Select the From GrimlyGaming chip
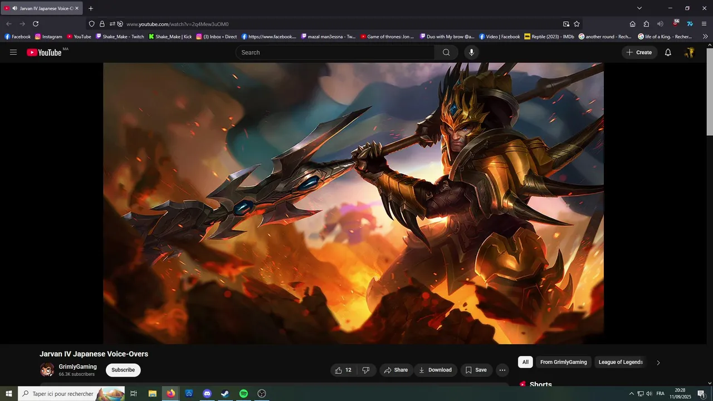This screenshot has width=713, height=401. point(563,362)
